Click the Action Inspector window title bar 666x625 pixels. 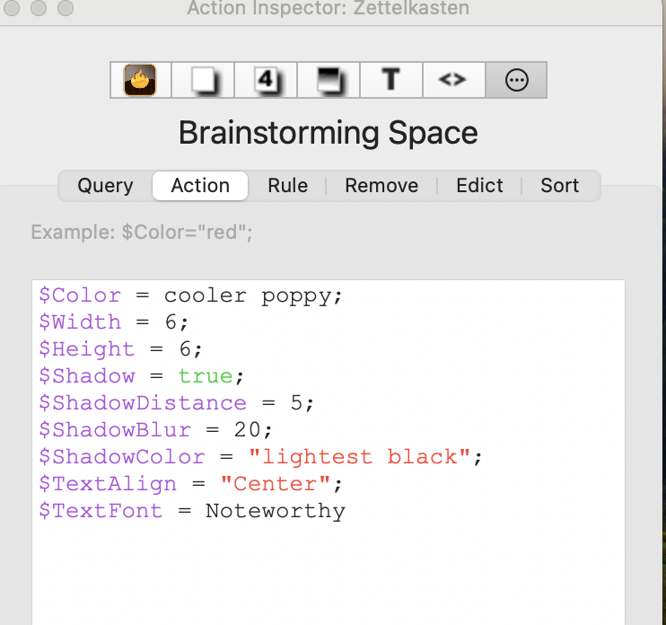tap(328, 10)
